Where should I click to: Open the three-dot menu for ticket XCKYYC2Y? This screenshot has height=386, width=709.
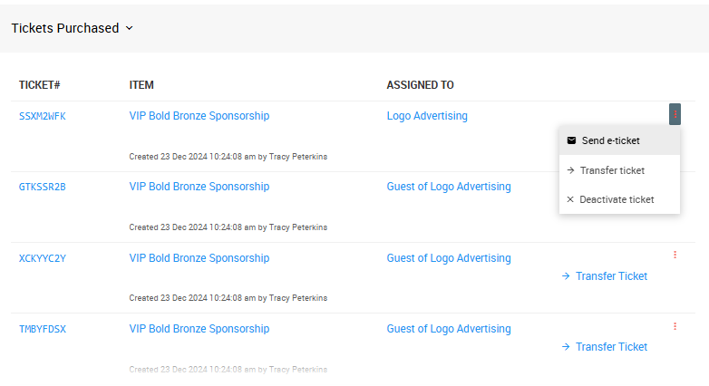click(x=675, y=256)
